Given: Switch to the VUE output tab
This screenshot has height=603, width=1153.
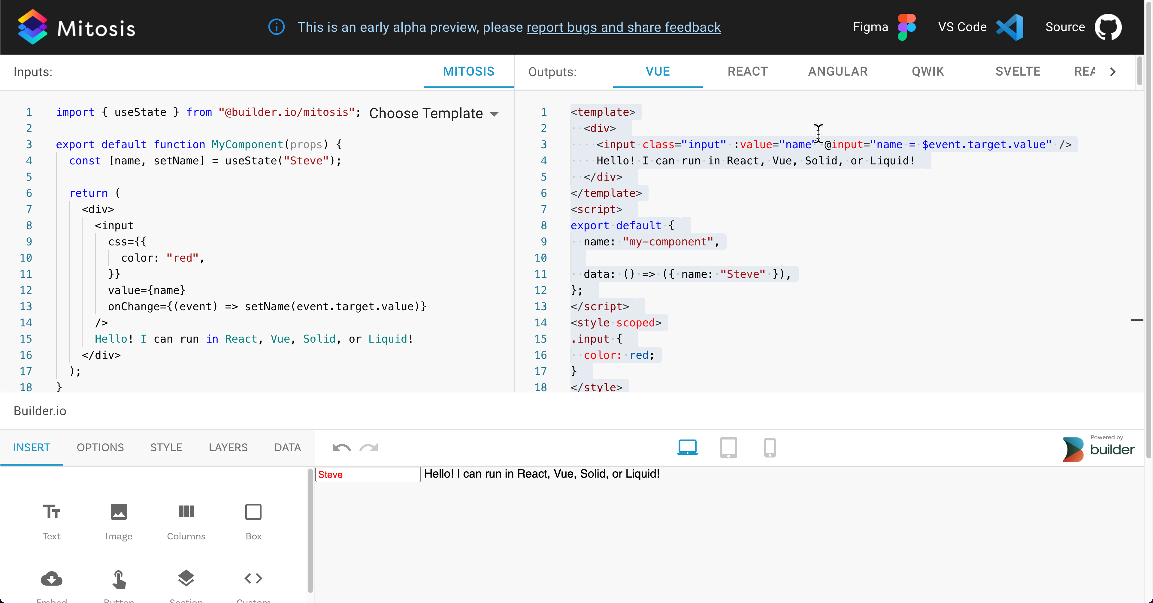Looking at the screenshot, I should tap(658, 72).
